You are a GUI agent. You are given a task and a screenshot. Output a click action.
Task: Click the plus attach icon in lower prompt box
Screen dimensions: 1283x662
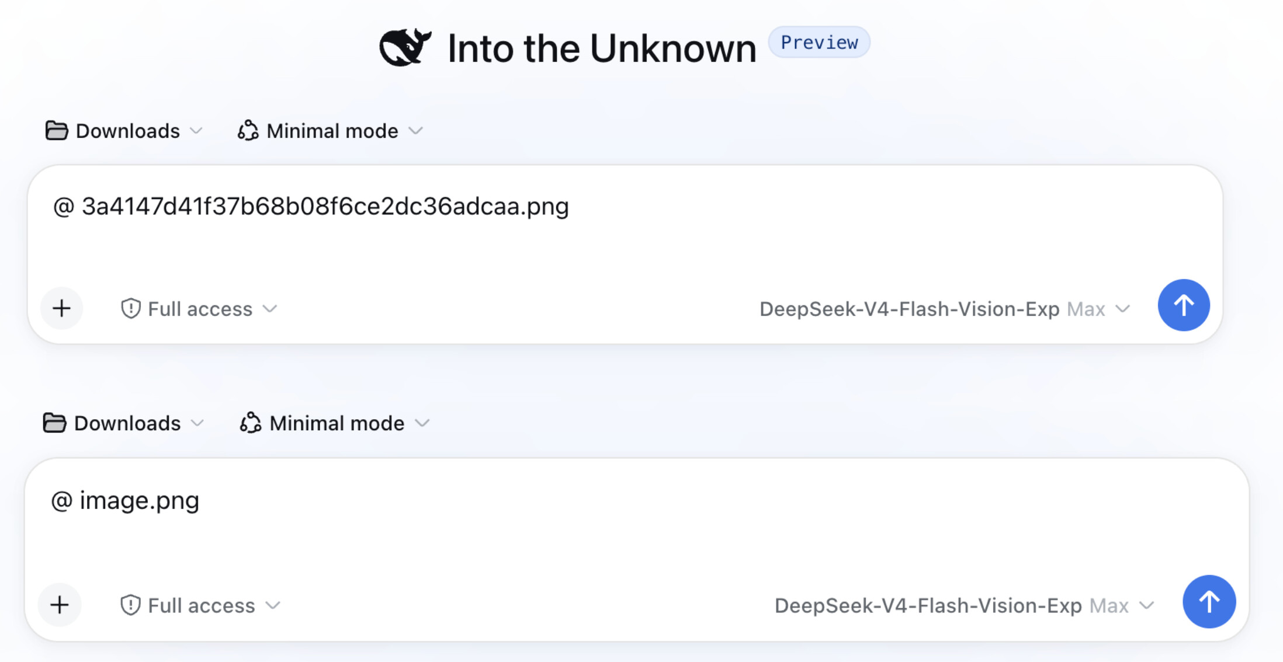[60, 605]
